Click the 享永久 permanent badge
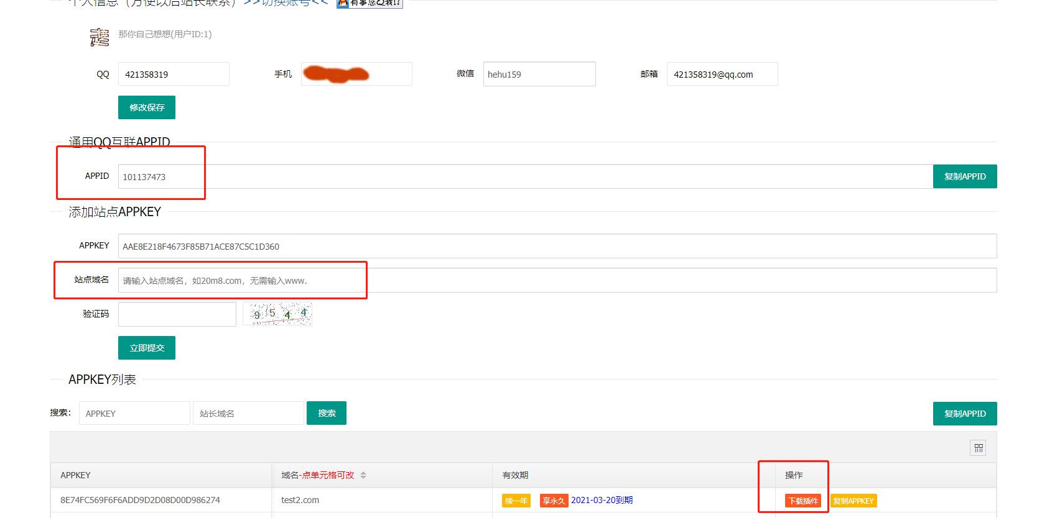1042x518 pixels. [x=554, y=501]
